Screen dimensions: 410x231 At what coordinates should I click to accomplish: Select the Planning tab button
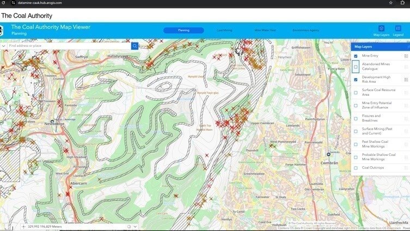click(x=183, y=31)
